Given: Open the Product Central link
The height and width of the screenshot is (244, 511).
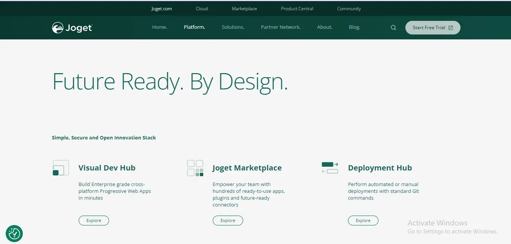Looking at the screenshot, I should 297,9.
